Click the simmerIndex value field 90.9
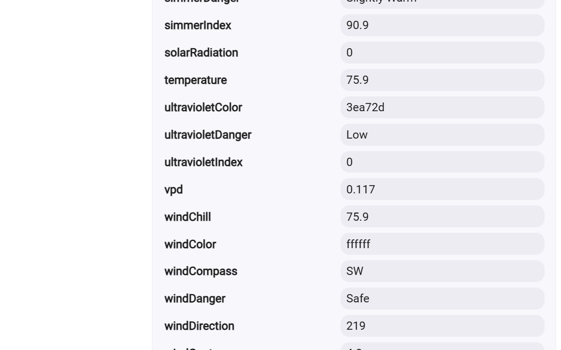This screenshot has width=561, height=350. pyautogui.click(x=442, y=25)
